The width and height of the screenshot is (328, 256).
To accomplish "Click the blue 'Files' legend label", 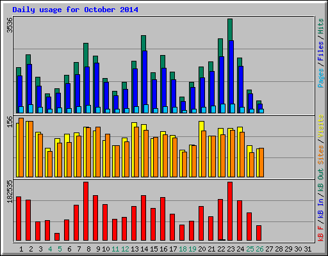I will tap(321, 51).
